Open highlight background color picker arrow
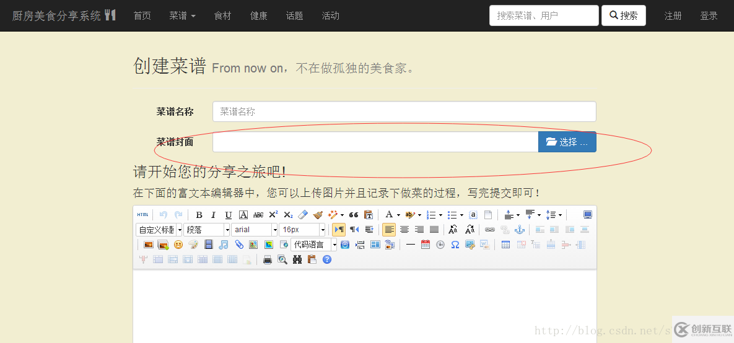 pyautogui.click(x=419, y=215)
